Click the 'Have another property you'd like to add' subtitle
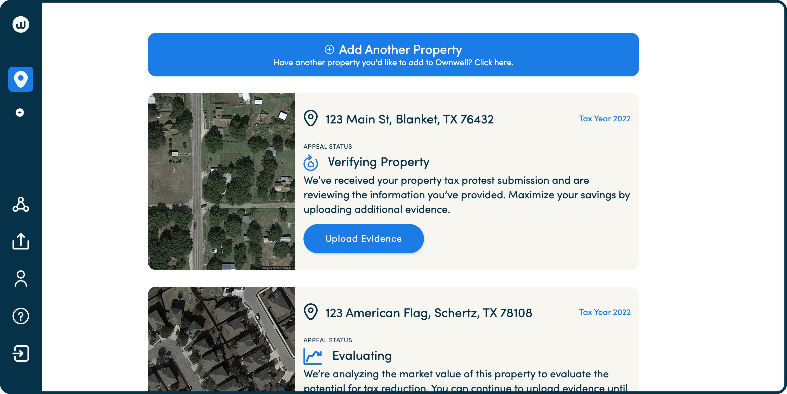The height and width of the screenshot is (394, 787). [x=393, y=63]
